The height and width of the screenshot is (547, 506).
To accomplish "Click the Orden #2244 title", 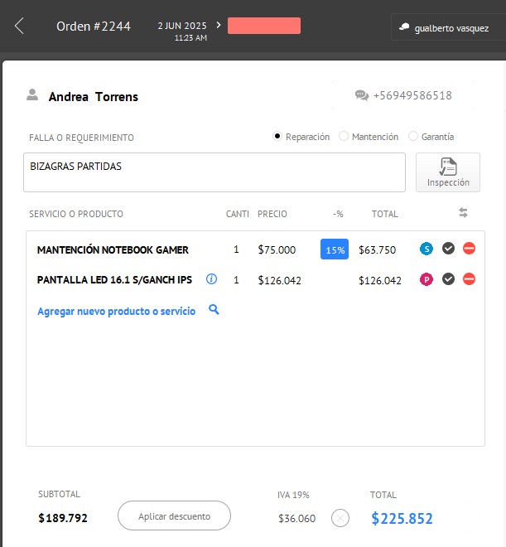I will 94,27.
